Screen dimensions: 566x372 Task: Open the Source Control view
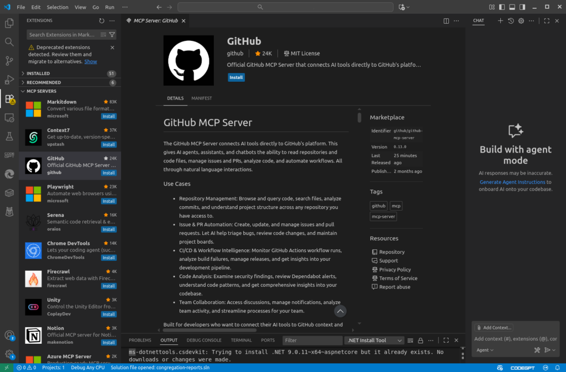(9, 60)
